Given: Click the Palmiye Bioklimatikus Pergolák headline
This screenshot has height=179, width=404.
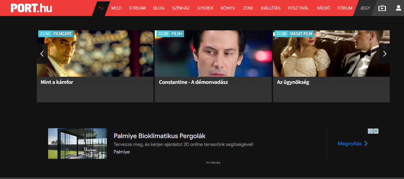Looking at the screenshot, I should click(x=160, y=136).
